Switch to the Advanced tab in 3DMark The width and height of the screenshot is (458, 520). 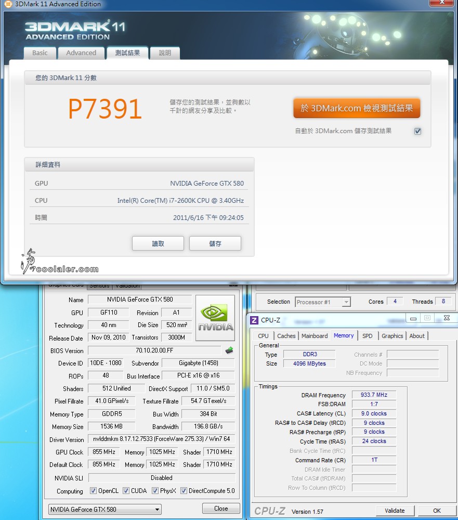81,53
